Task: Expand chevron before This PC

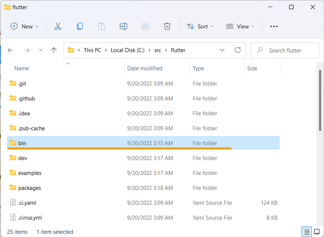Action: (79, 50)
